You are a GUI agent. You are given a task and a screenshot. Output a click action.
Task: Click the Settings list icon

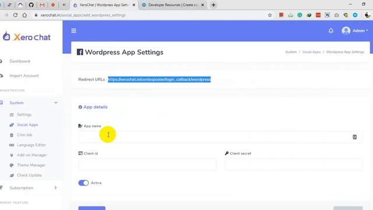(x=12, y=115)
